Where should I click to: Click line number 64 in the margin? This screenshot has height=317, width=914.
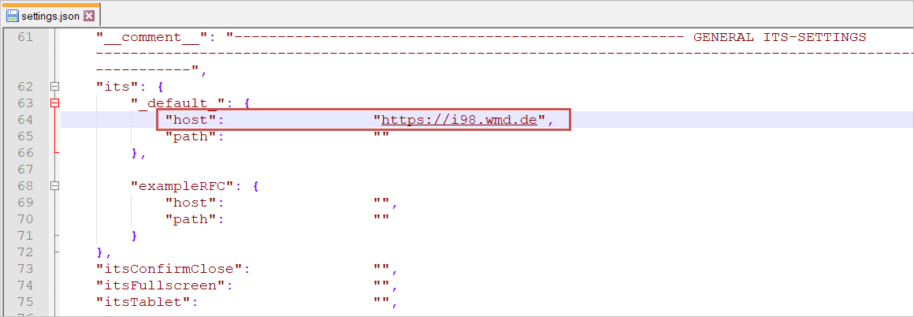pos(24,120)
